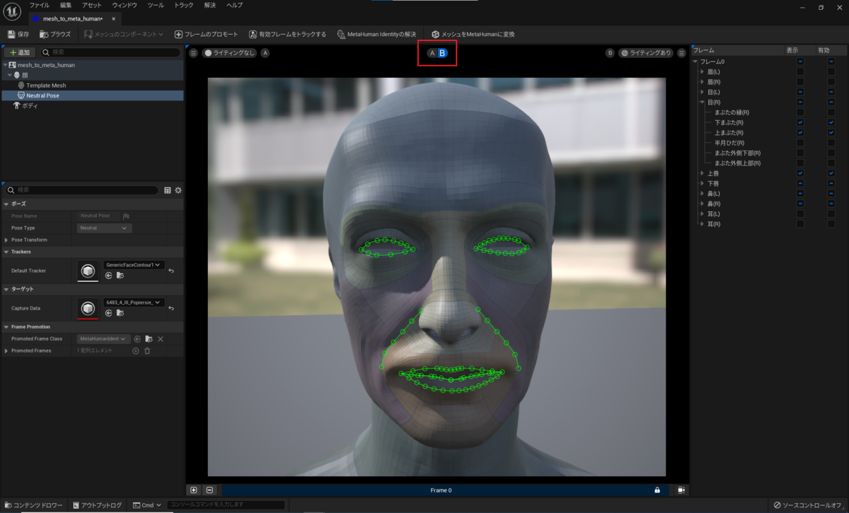Viewport: 849px width, 513px height.
Task: Expand the 眉(L) tree row
Action: pyautogui.click(x=703, y=72)
